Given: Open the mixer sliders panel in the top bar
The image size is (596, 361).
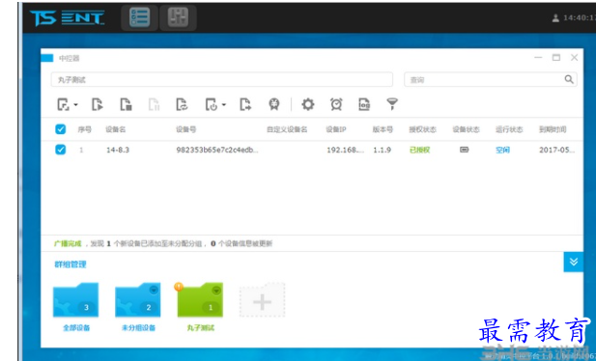Looking at the screenshot, I should 178,17.
